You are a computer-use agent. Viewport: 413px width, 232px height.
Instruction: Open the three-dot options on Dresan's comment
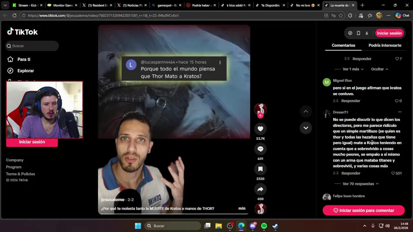[x=400, y=112]
